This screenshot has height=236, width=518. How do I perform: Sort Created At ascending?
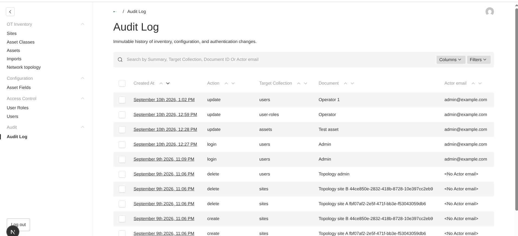tap(161, 83)
